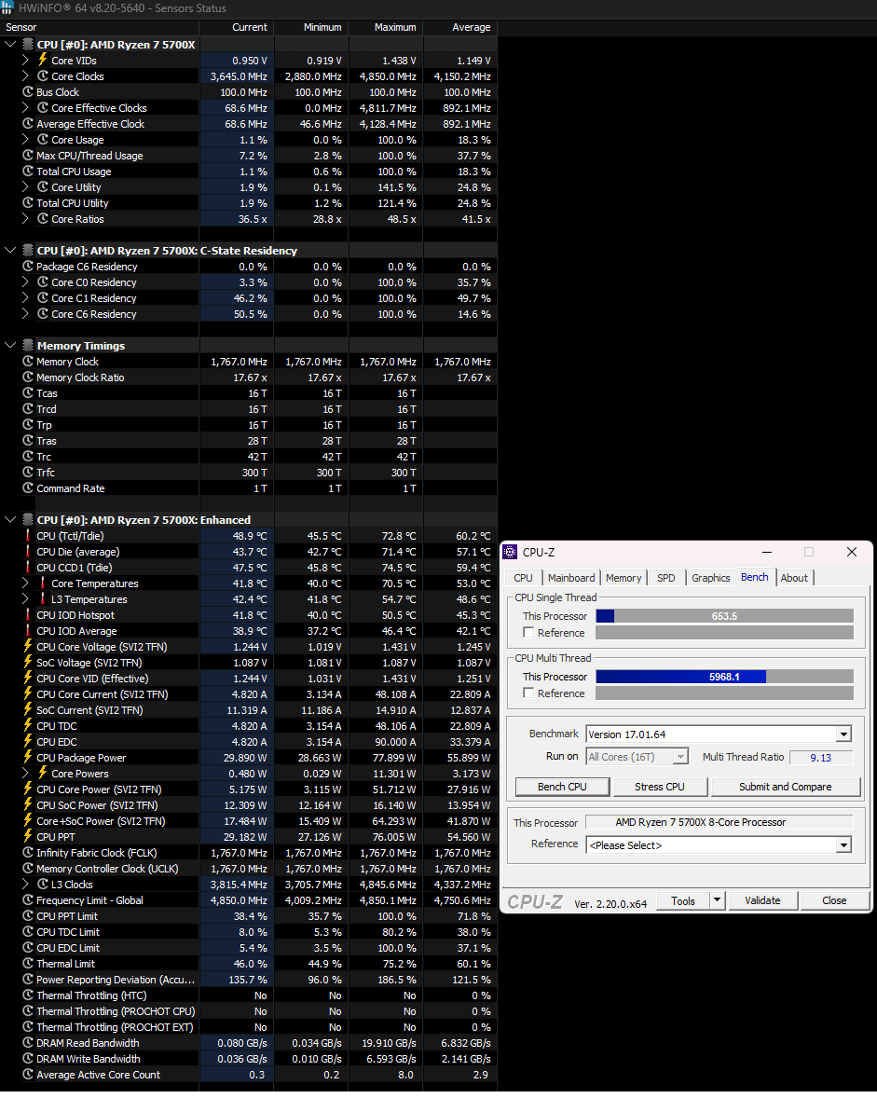The height and width of the screenshot is (1098, 877).
Task: Open the Reference processor dropdown
Action: (x=843, y=845)
